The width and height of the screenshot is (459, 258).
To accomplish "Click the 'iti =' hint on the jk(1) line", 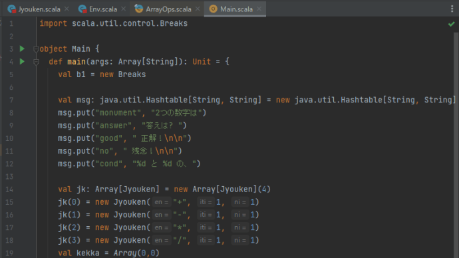I will (206, 215).
